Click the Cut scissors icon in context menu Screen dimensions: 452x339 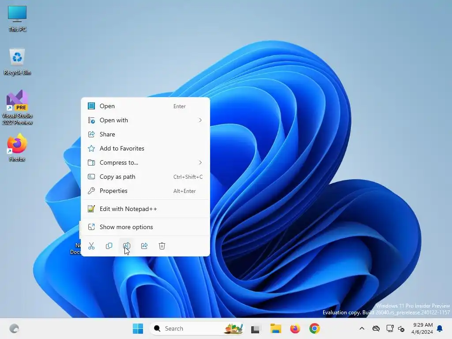91,246
